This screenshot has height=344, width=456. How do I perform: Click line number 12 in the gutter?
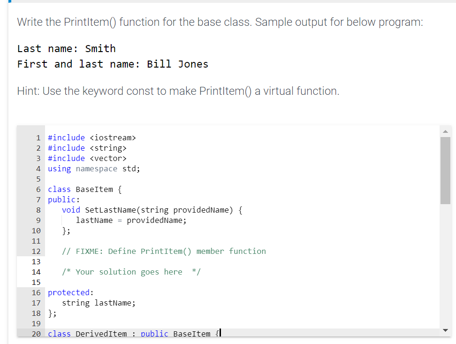coord(36,251)
